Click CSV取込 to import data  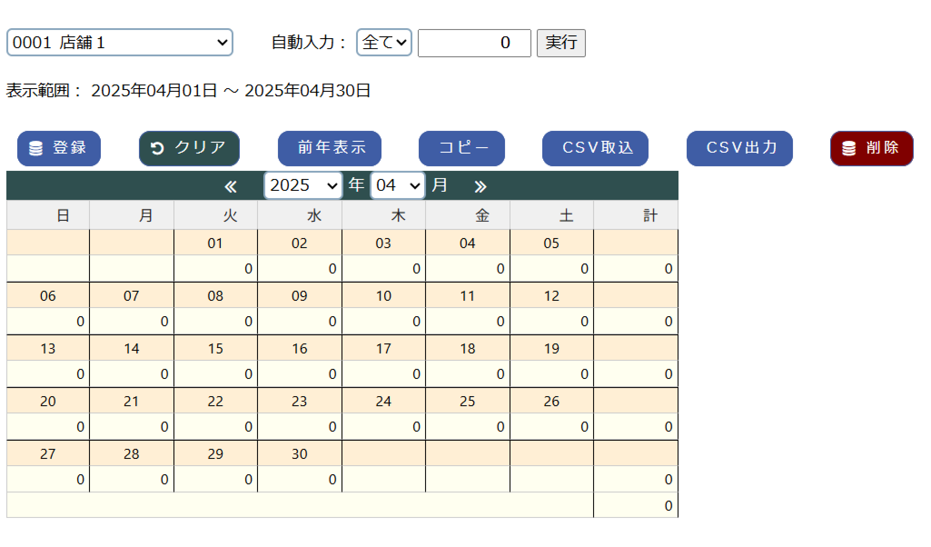pyautogui.click(x=595, y=148)
